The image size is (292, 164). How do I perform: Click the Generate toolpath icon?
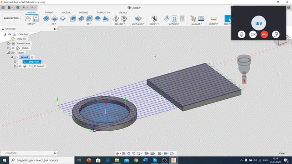[166, 19]
